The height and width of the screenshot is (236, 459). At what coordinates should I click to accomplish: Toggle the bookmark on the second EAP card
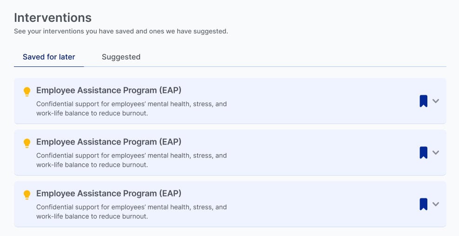[423, 152]
